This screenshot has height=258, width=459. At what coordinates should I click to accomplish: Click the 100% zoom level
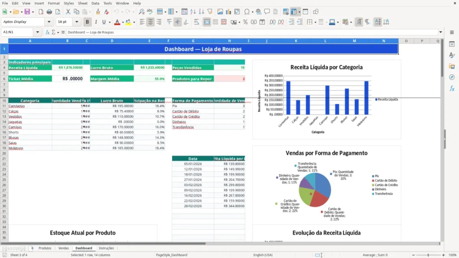(x=453, y=255)
